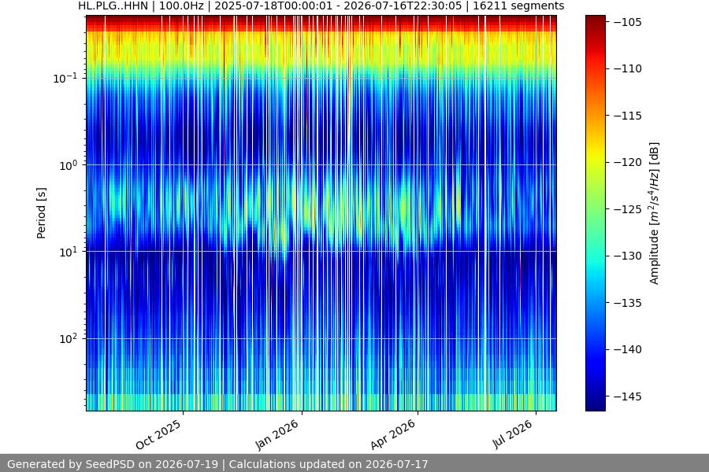
Task: Click the -105 colorbar tick label
Action: pyautogui.click(x=628, y=22)
